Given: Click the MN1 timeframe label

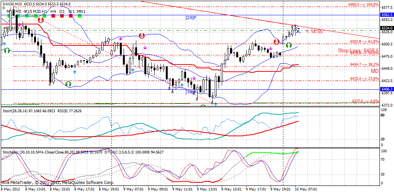Looking at the screenshot, I should 81,11.
